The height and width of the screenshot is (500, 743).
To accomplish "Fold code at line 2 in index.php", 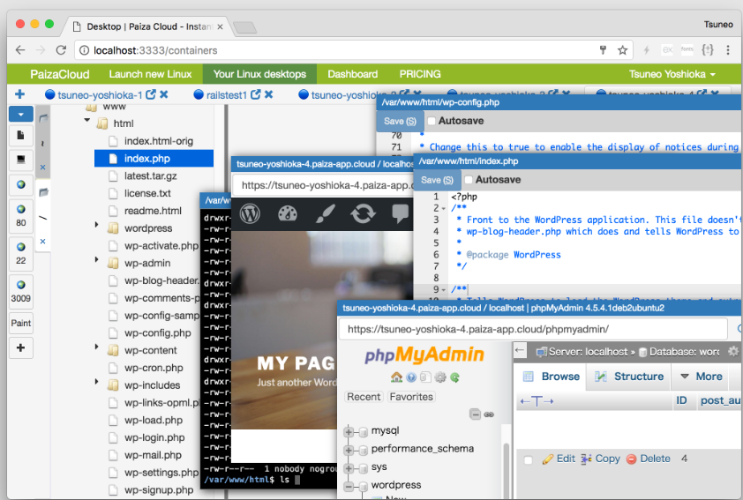I will pyautogui.click(x=444, y=209).
